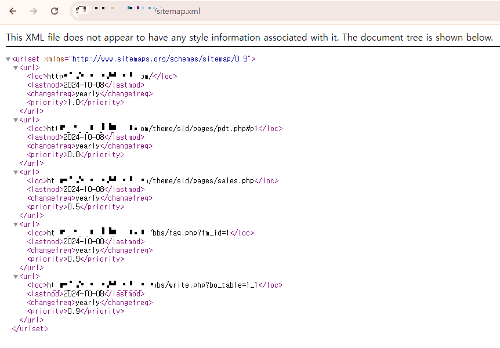500x348 pixels.
Task: Go back with the browser back arrow
Action: coord(13,11)
